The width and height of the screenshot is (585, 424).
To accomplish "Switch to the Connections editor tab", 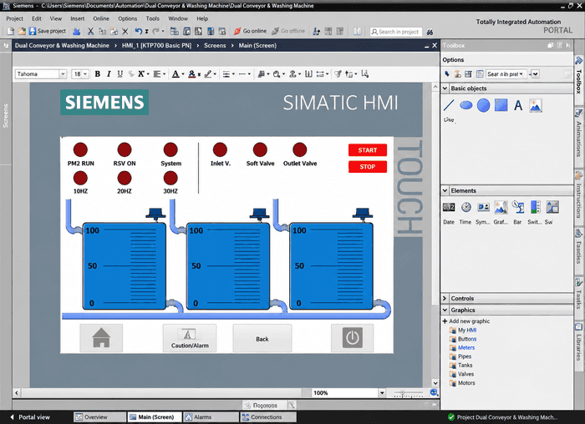I will click(268, 417).
